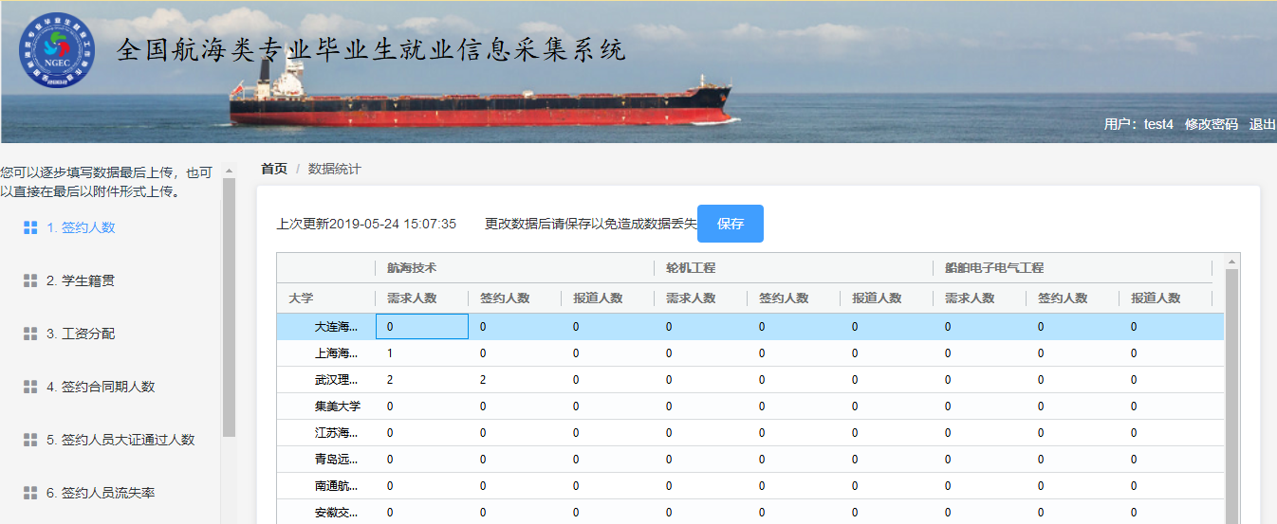This screenshot has width=1277, height=524.
Task: Select the 需求人数 cell for 大连海事 row
Action: 421,327
